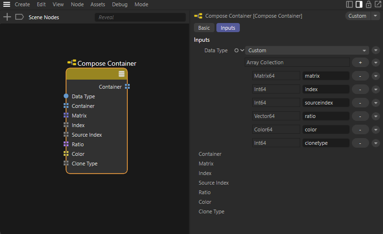Click the tag-shaped icon next to Scene Nodes
Viewport: 383px width, 234px height.
pos(19,17)
